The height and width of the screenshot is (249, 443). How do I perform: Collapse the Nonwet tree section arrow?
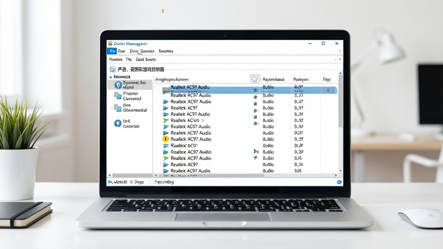111,77
